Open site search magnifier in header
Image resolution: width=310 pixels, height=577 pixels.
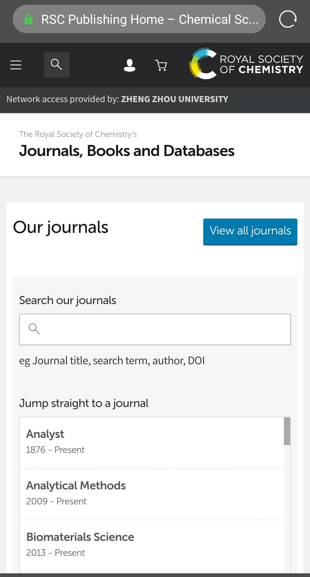[x=57, y=65]
